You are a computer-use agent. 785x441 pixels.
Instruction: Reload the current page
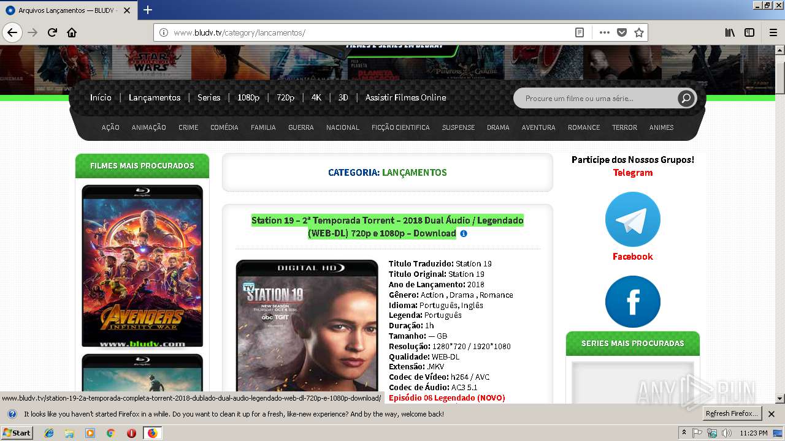[x=52, y=32]
